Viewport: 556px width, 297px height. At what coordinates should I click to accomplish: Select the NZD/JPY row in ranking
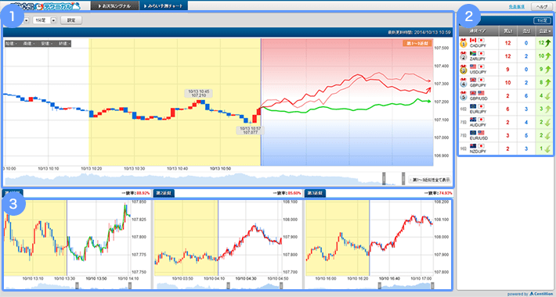tap(506, 148)
